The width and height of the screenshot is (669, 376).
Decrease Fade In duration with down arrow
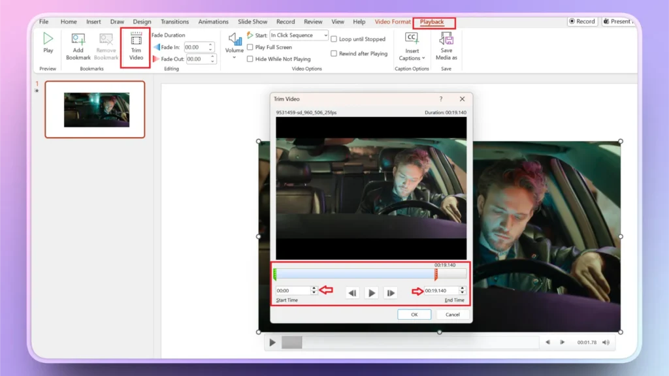210,50
